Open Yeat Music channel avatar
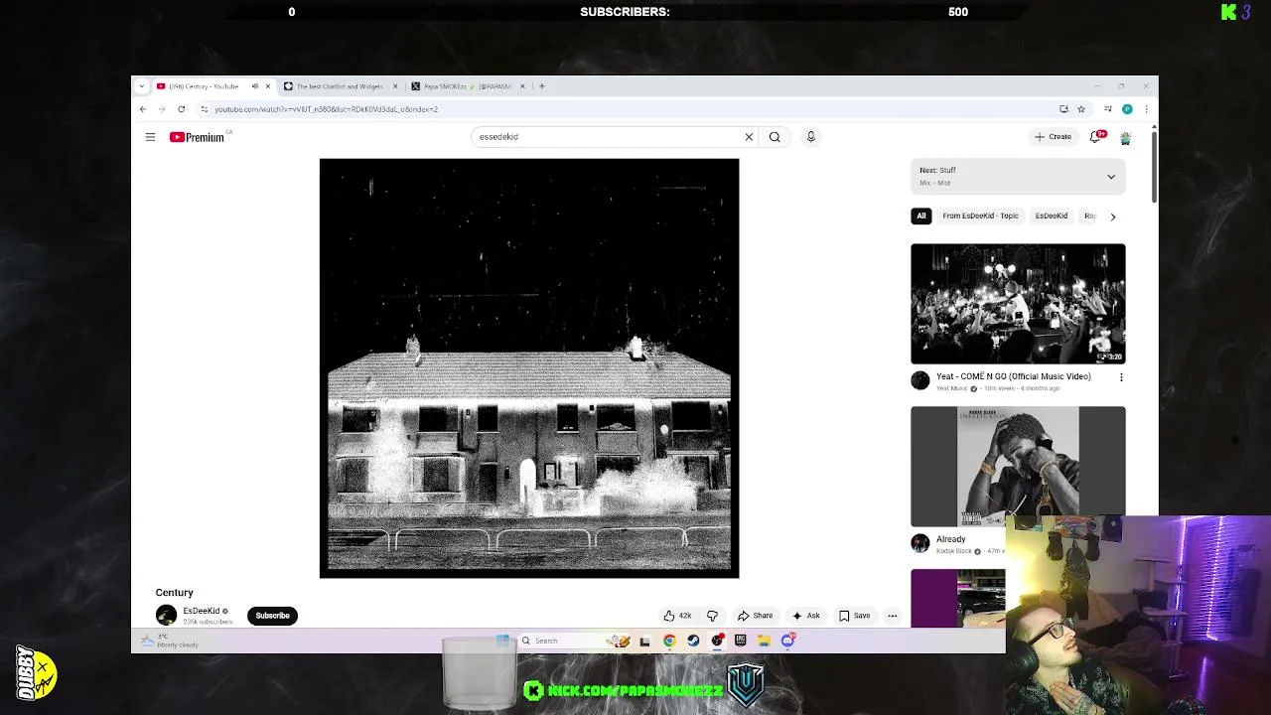This screenshot has height=715, width=1271. pyautogui.click(x=920, y=380)
